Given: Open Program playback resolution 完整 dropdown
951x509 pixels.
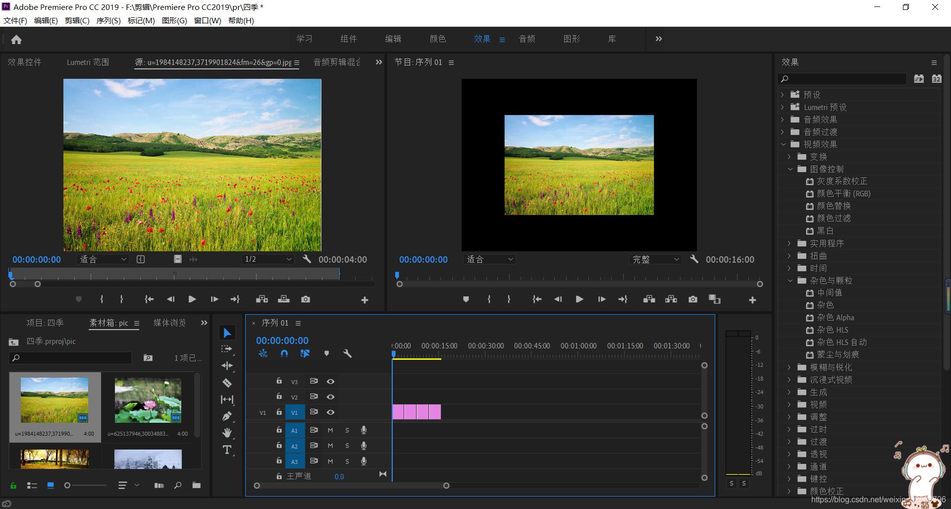Looking at the screenshot, I should (x=655, y=259).
